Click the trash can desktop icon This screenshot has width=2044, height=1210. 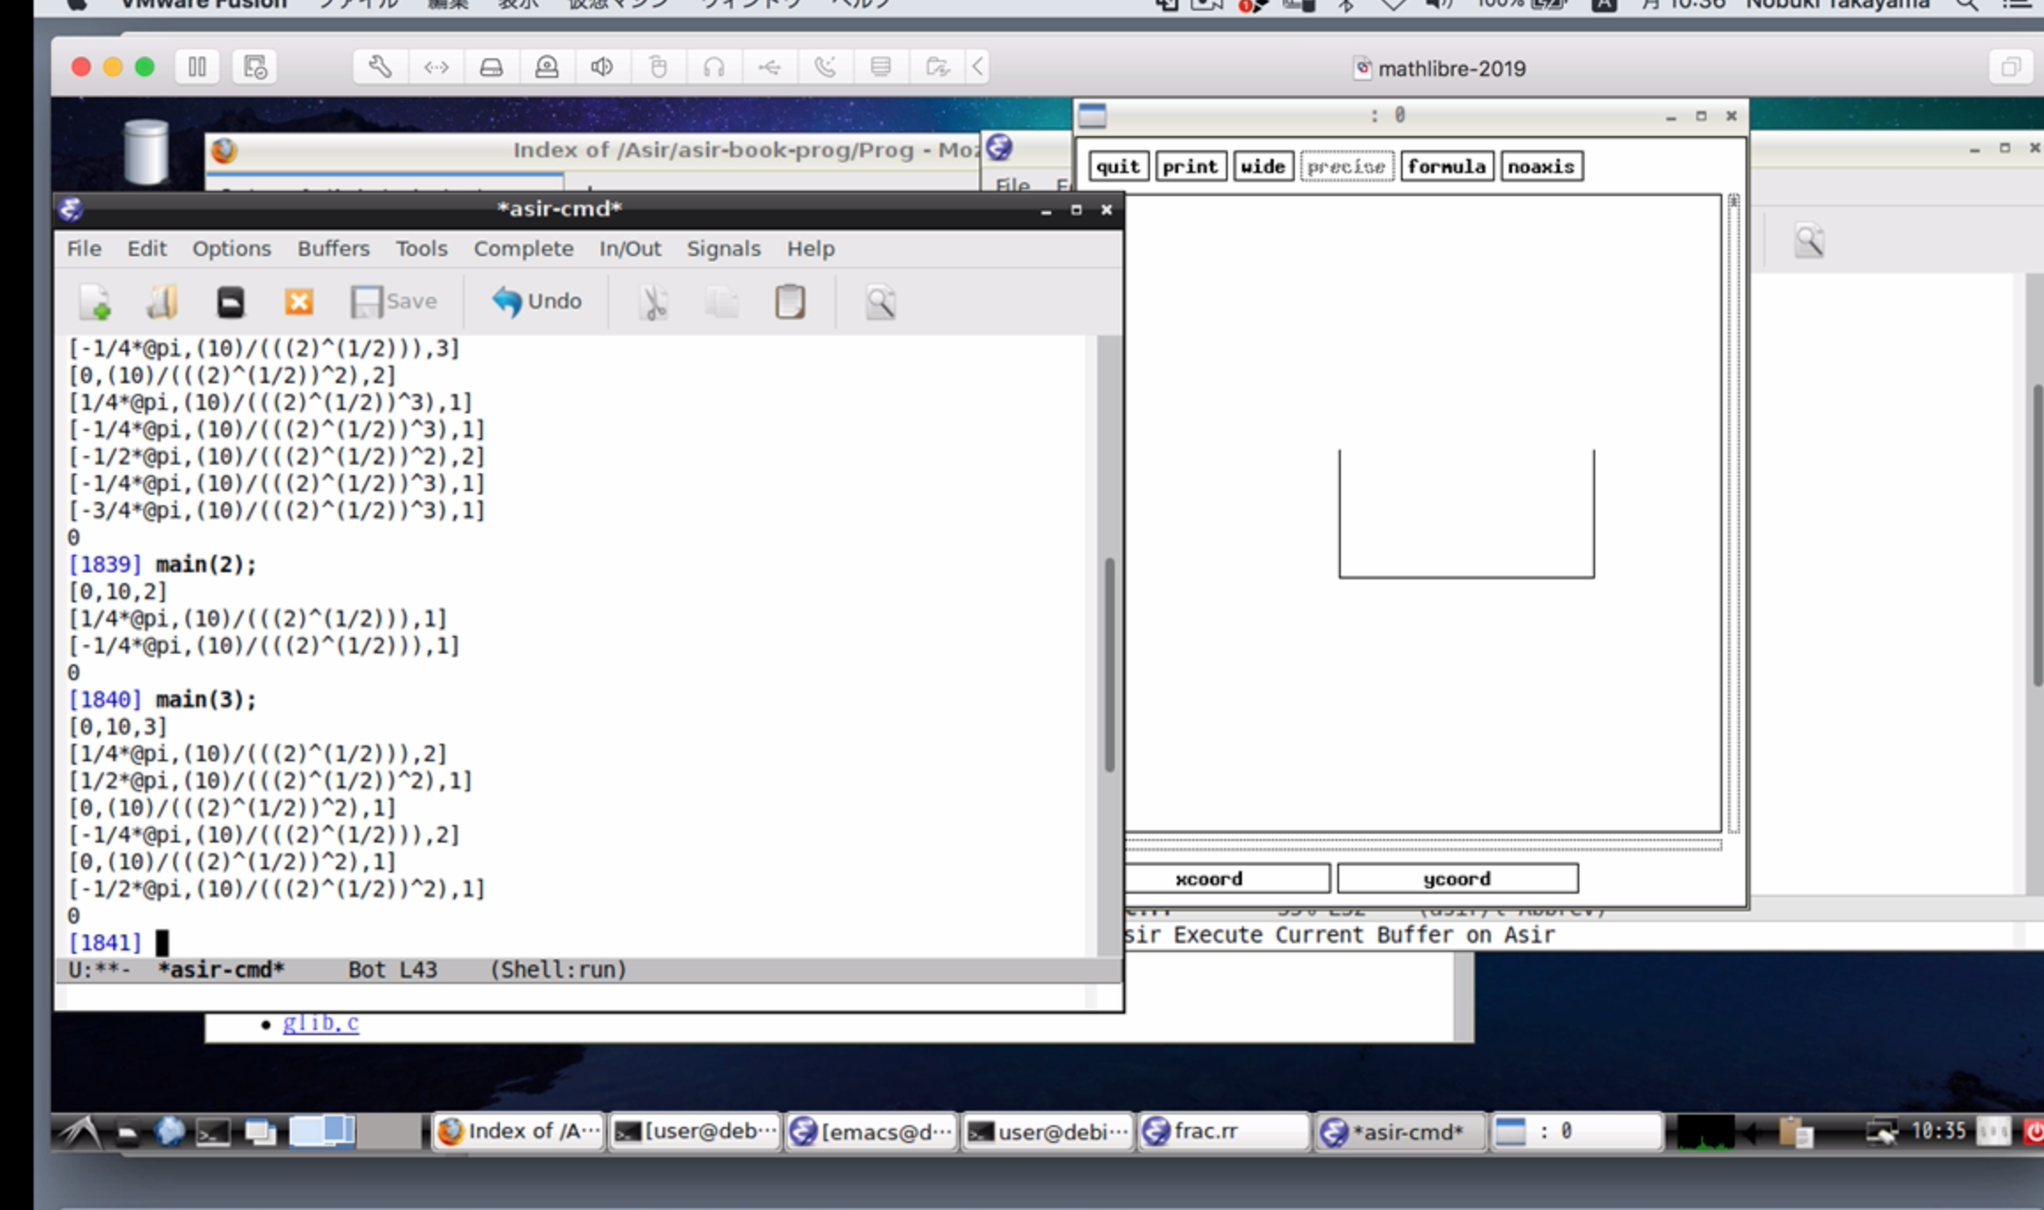[x=146, y=152]
